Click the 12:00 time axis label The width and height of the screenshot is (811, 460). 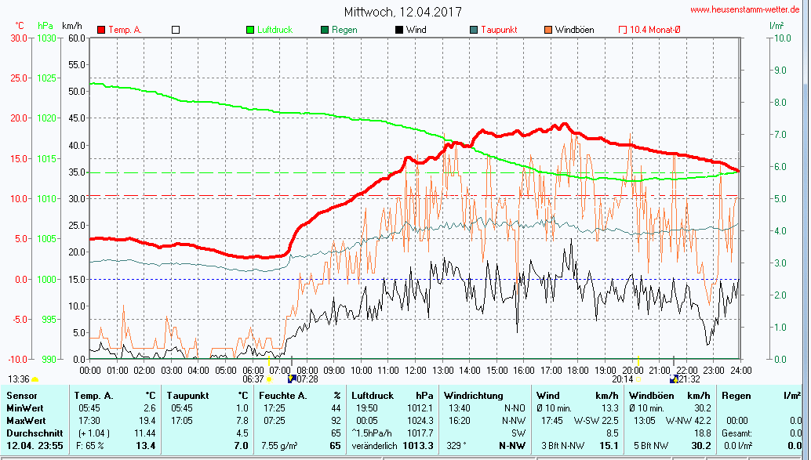point(415,370)
